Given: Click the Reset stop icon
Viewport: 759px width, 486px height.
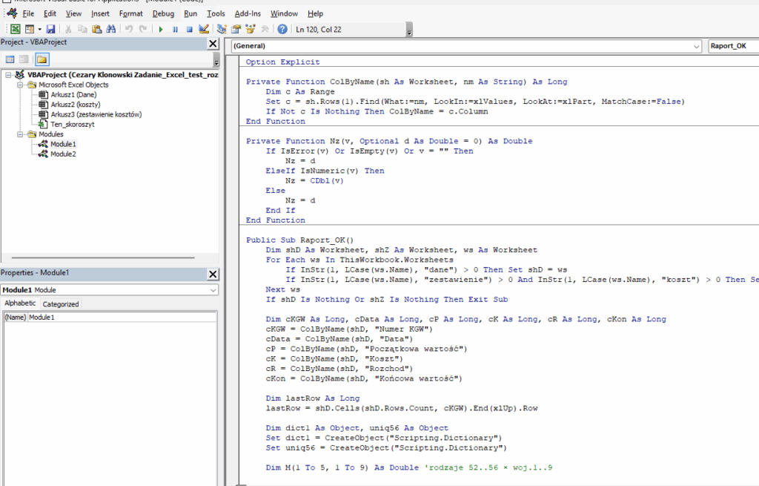Looking at the screenshot, I should click(x=189, y=29).
